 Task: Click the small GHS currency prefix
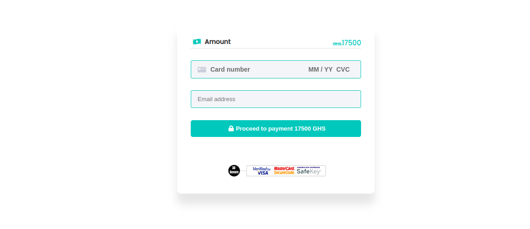337,44
